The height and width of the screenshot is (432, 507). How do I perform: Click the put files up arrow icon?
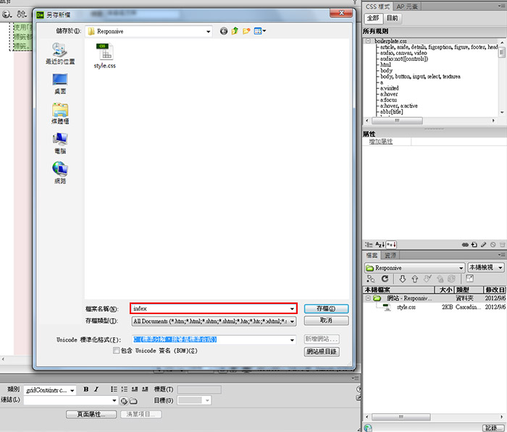415,279
